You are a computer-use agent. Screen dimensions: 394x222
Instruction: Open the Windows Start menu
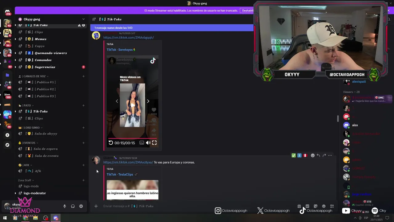click(x=5, y=218)
